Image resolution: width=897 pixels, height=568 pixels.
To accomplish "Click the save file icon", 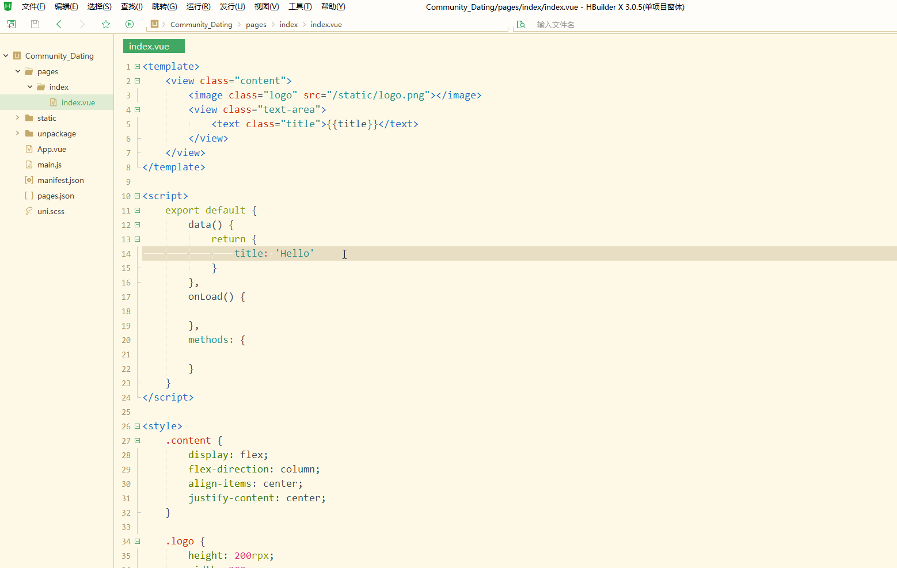I will pyautogui.click(x=35, y=24).
